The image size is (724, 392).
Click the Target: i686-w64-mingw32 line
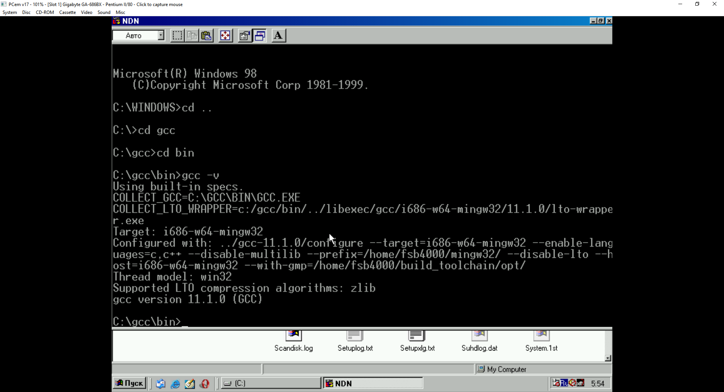pos(188,231)
